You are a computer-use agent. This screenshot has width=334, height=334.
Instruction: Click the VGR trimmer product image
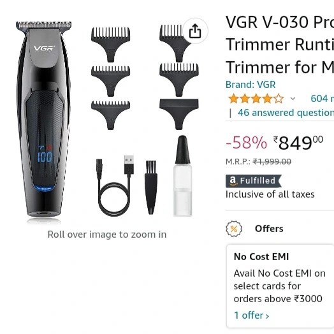(44, 119)
